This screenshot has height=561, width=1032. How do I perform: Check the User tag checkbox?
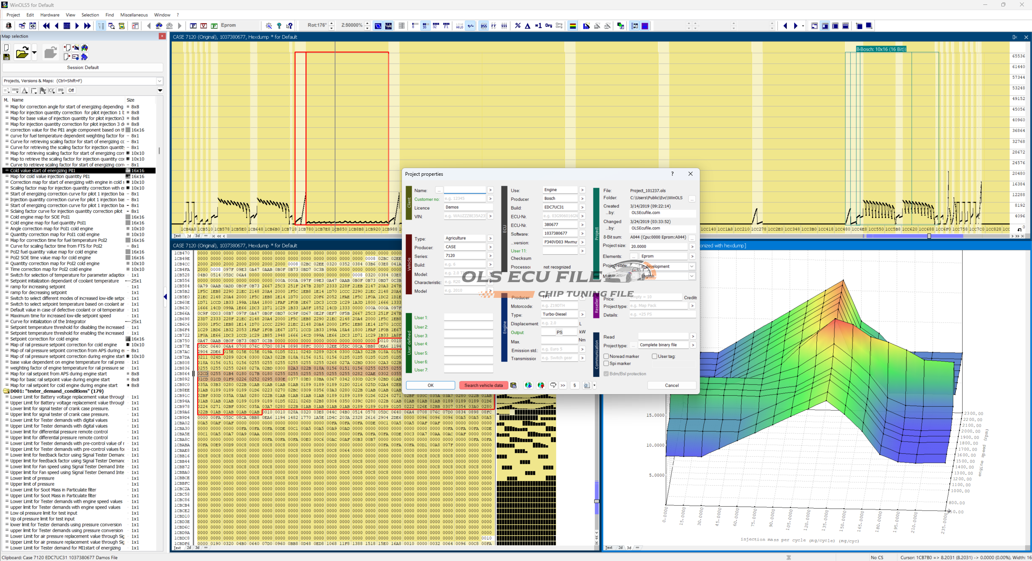(x=654, y=356)
